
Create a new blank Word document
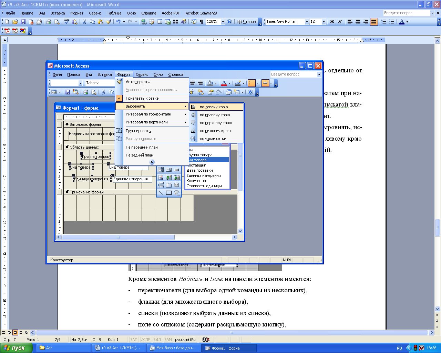[x=7, y=22]
